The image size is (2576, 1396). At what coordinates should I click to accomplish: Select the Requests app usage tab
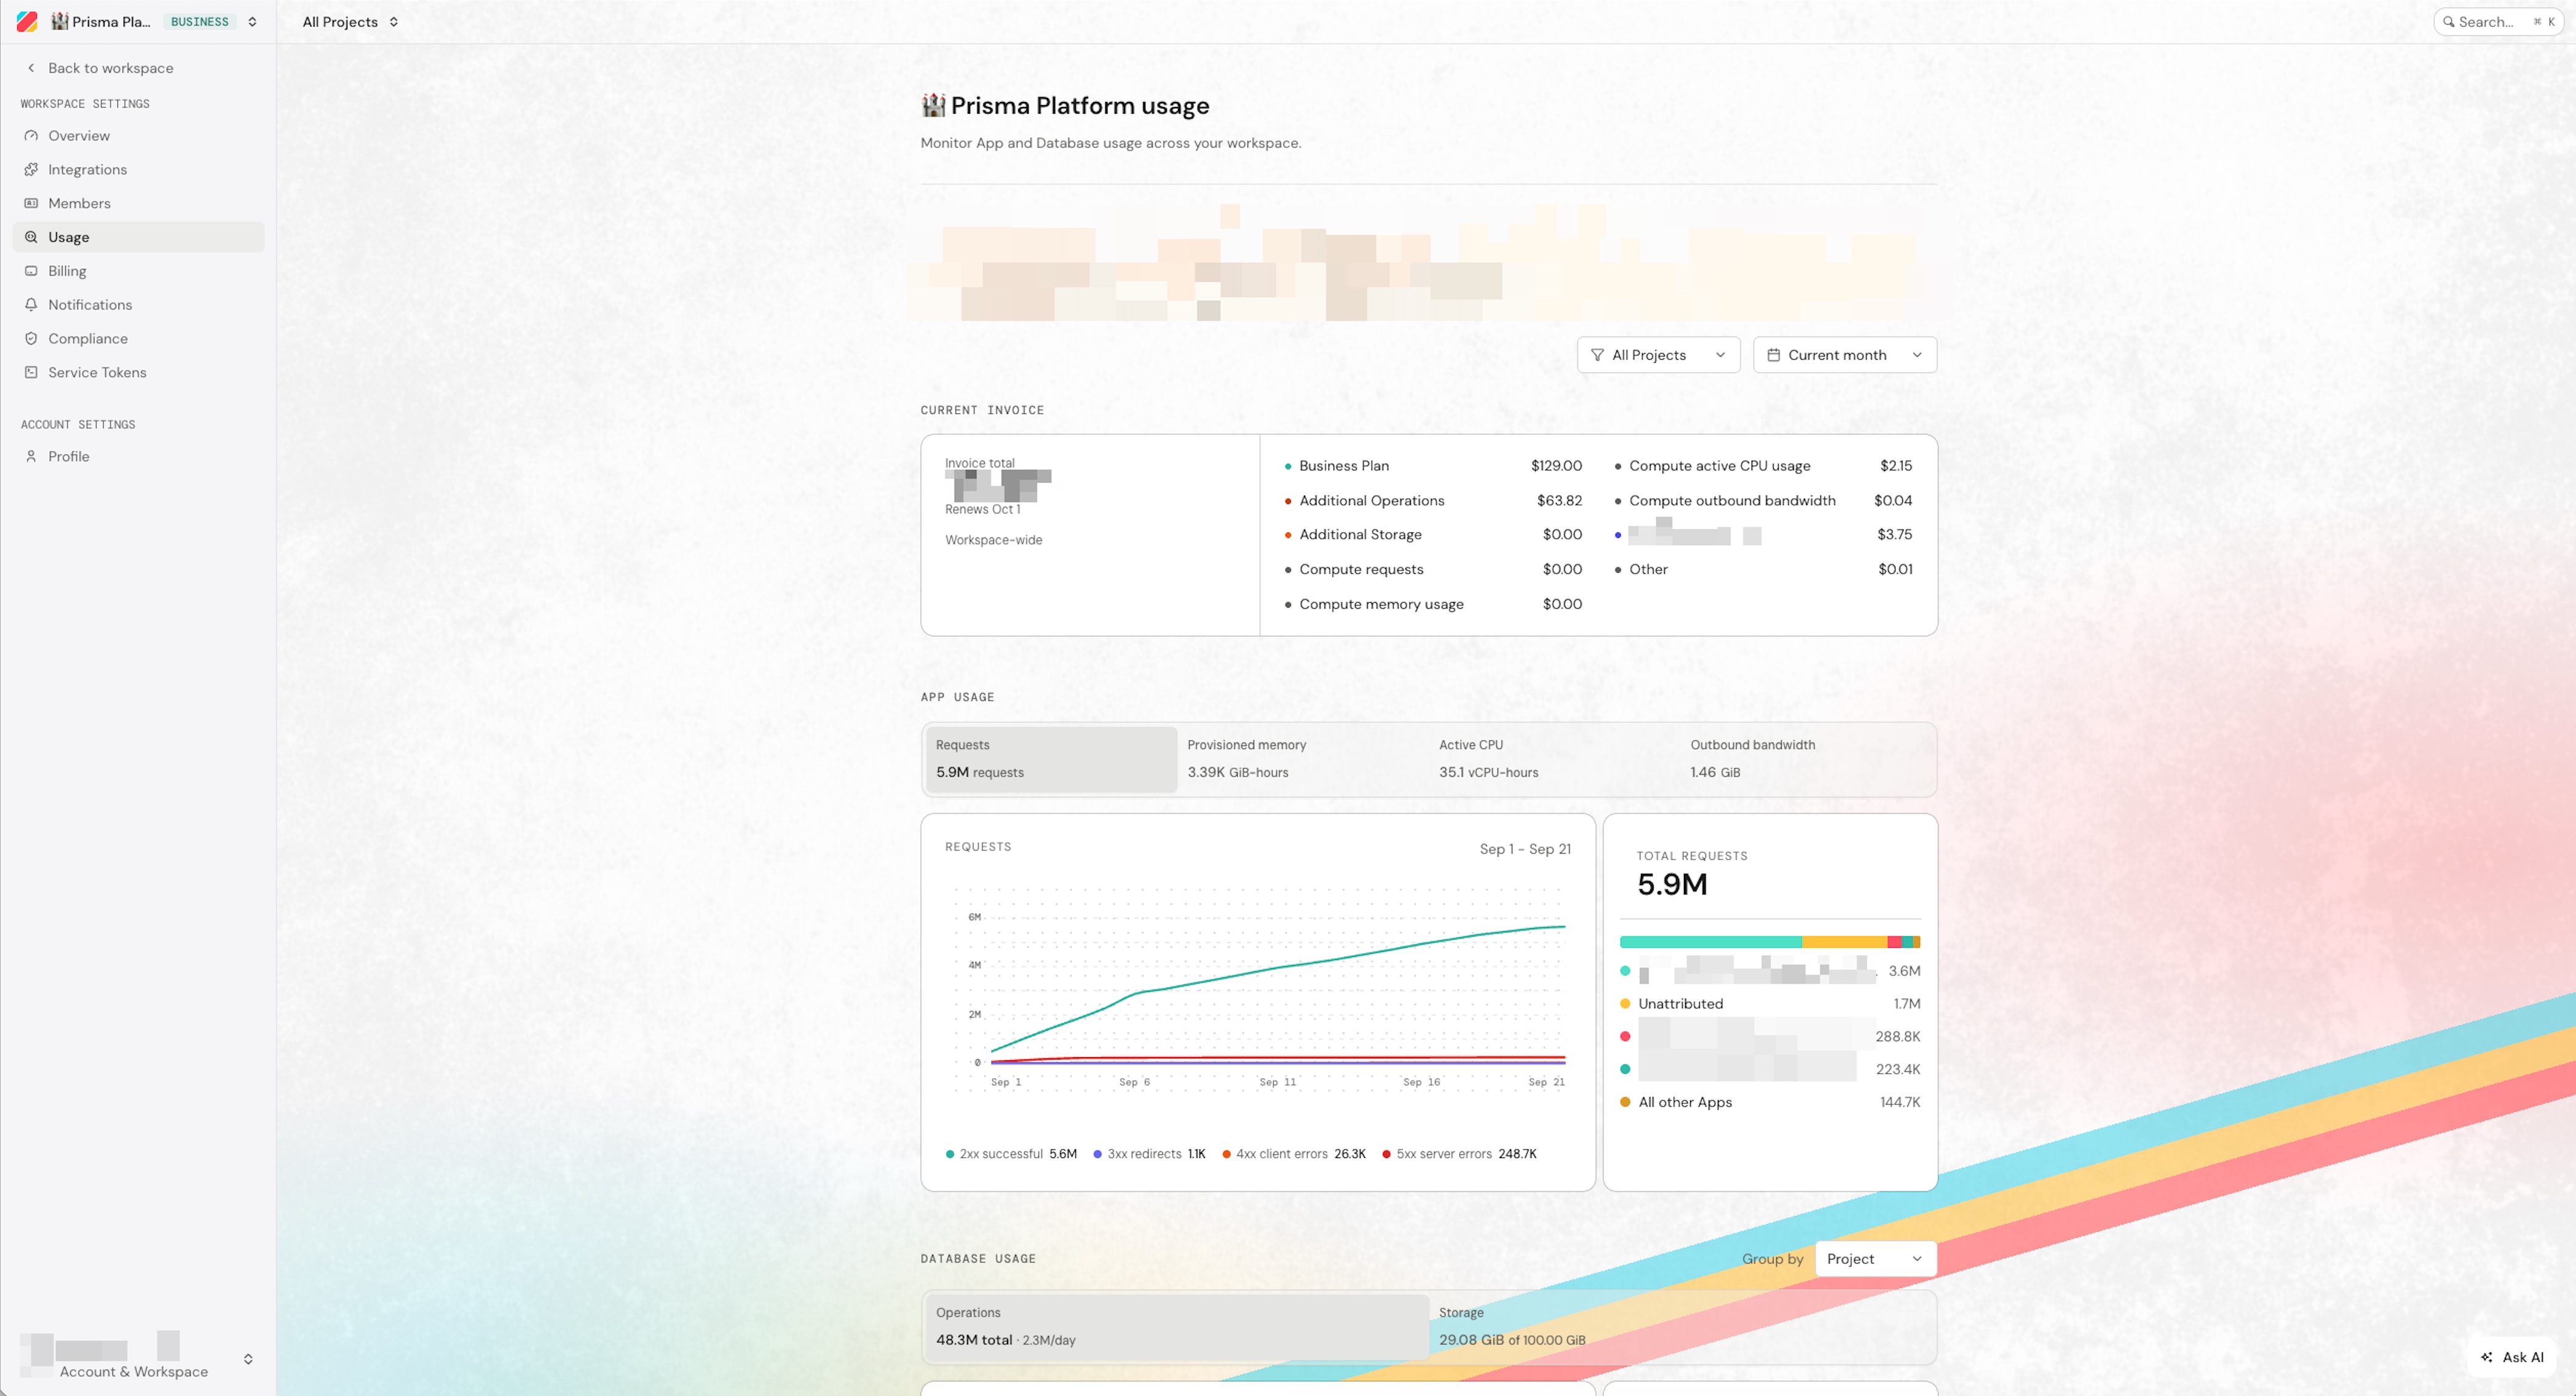1051,759
